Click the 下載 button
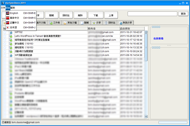Screen dimensions: 190x126 96,15
